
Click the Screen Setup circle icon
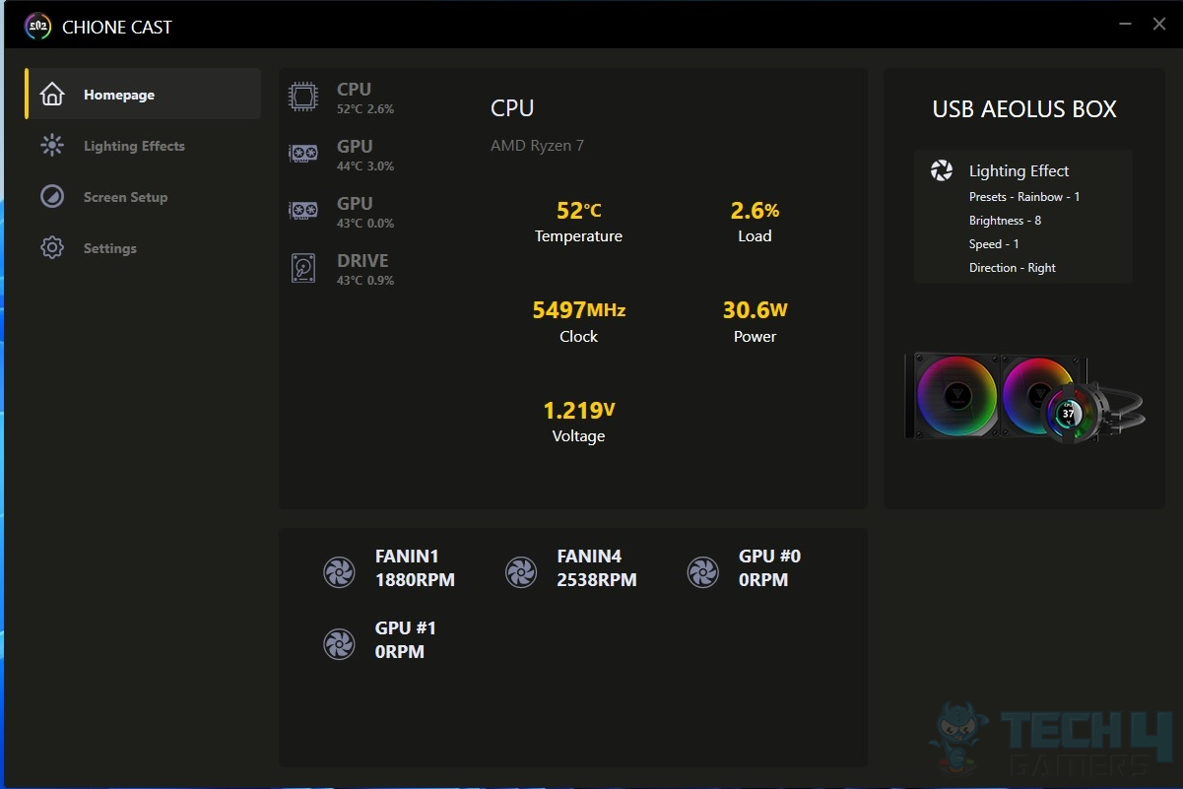52,197
